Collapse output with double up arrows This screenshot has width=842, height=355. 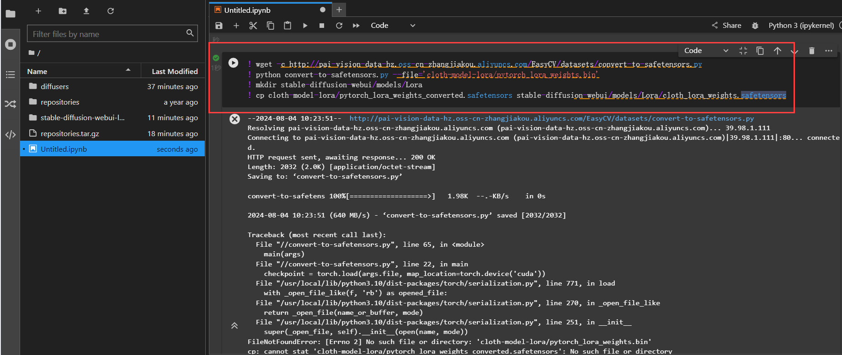point(234,326)
